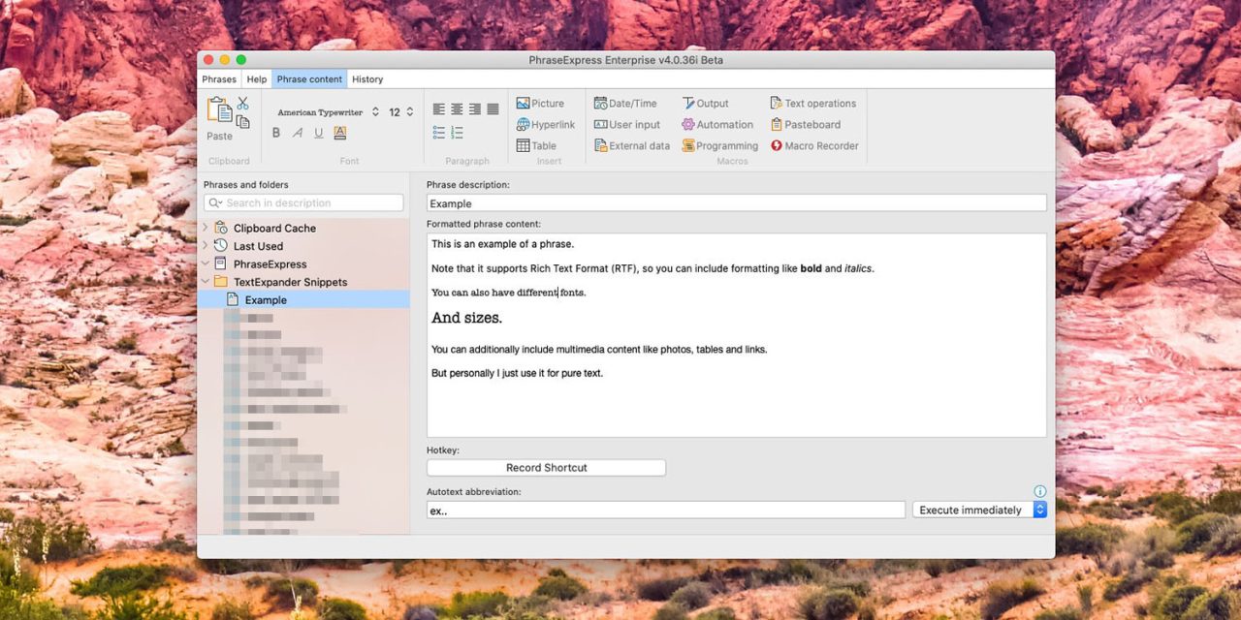Image resolution: width=1241 pixels, height=620 pixels.
Task: Open the Date/Time macro
Action: click(x=625, y=104)
